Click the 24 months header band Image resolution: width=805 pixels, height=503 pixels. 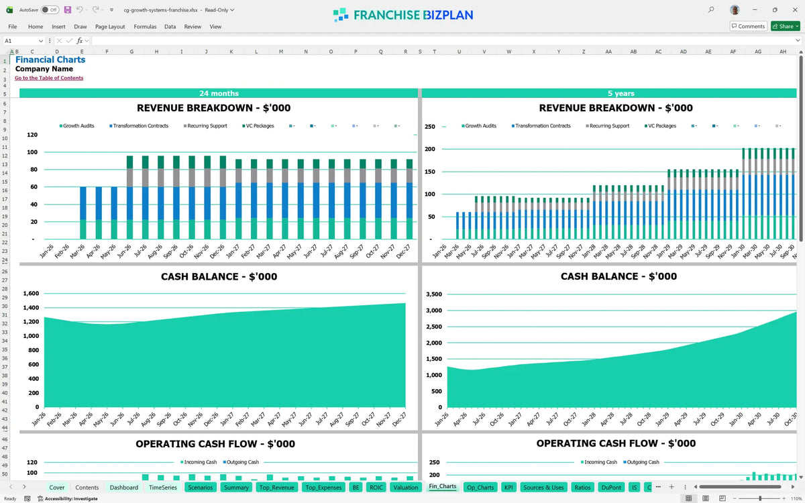[219, 93]
